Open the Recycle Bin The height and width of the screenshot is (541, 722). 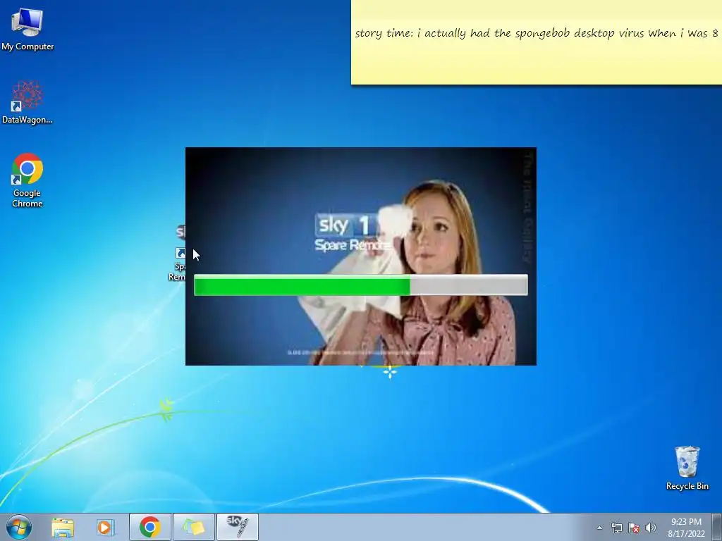coord(687,468)
